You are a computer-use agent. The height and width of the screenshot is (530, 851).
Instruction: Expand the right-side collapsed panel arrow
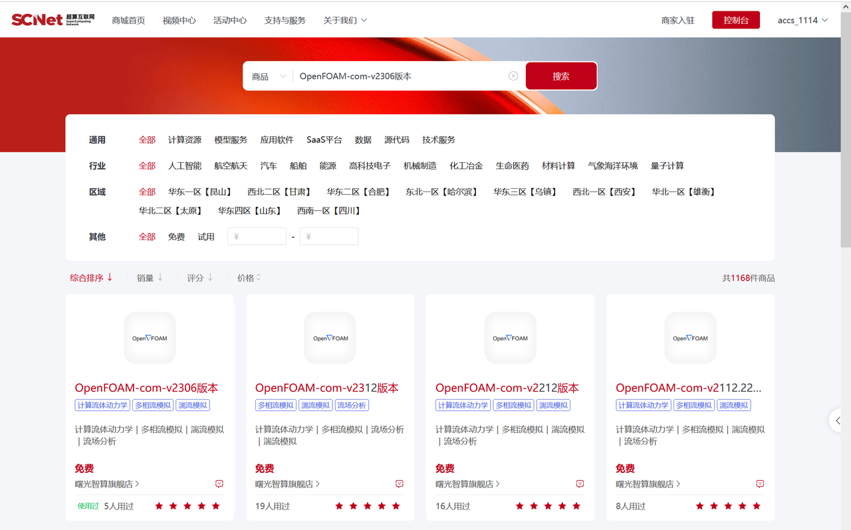coord(838,420)
